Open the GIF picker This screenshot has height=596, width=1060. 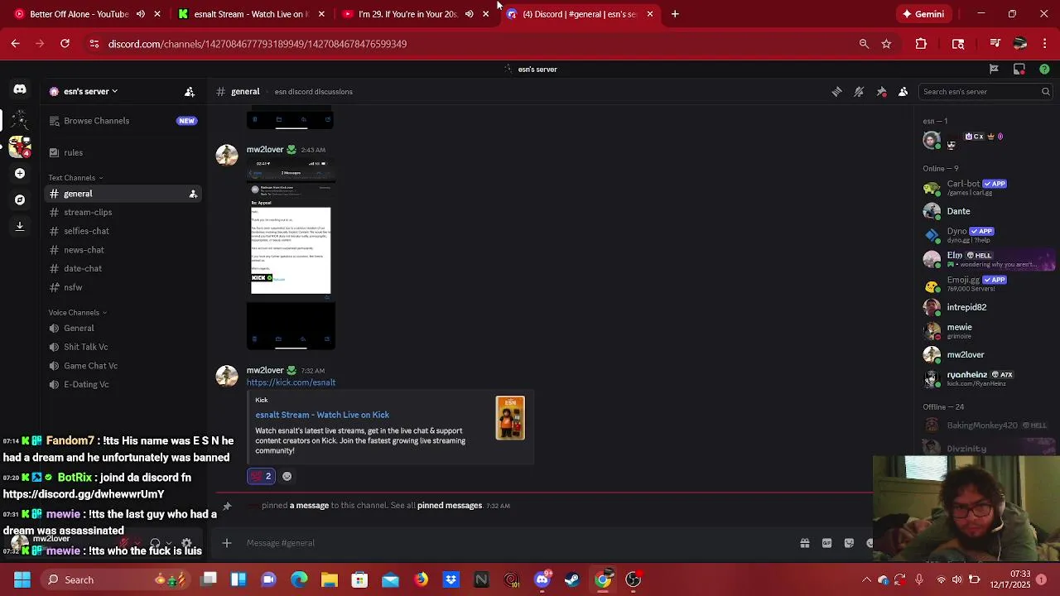tap(826, 543)
